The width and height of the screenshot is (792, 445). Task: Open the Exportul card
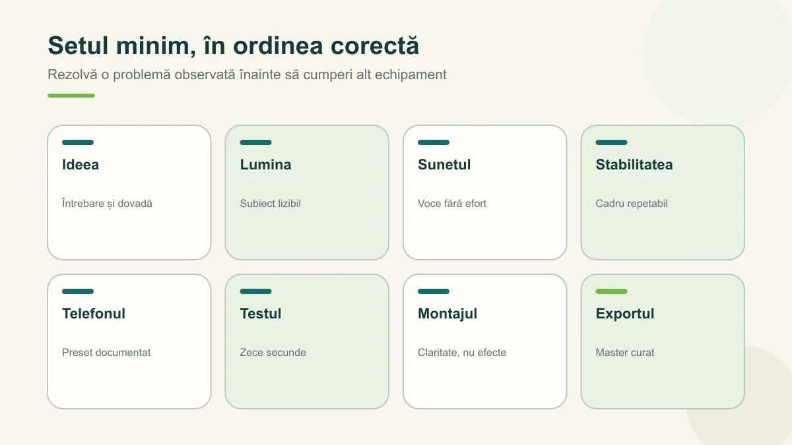click(x=663, y=341)
